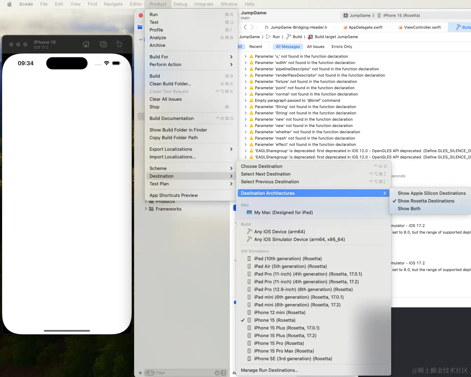Select iPhone 15 Pro Max (Rosetta)

[313, 351]
